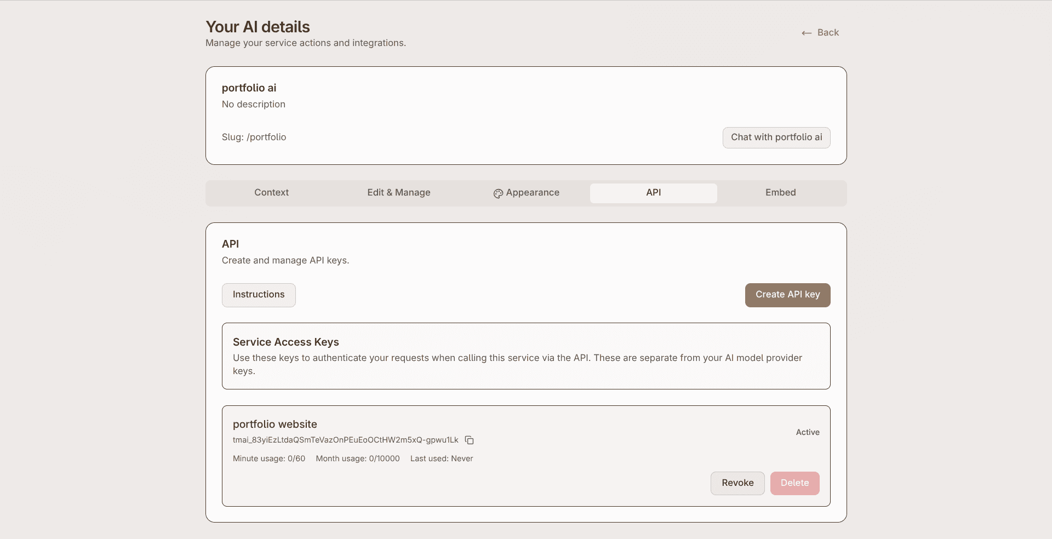Click the 'Last used: Never' label

click(441, 459)
